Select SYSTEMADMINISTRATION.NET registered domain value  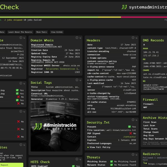tap(46, 47)
